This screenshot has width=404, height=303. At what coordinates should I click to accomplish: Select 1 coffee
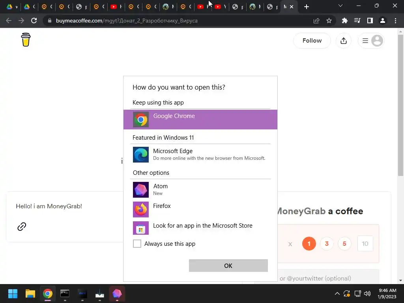[309, 243]
